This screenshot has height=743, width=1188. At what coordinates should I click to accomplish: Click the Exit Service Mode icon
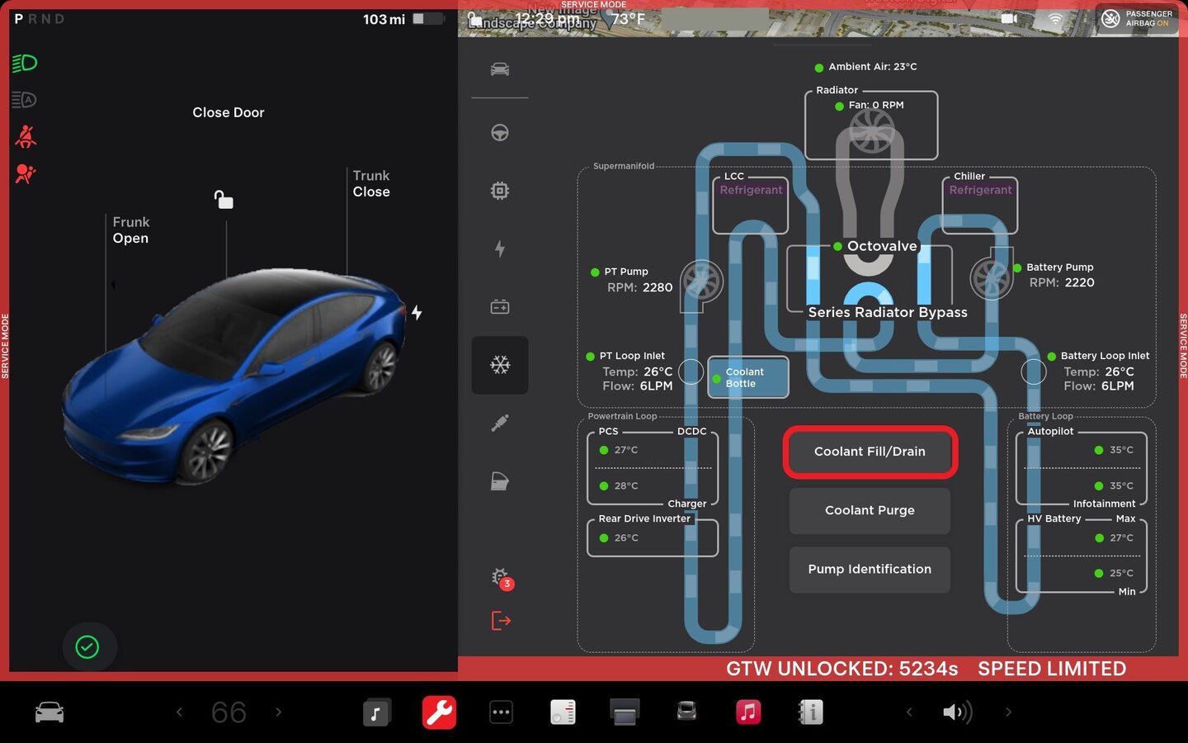501,620
